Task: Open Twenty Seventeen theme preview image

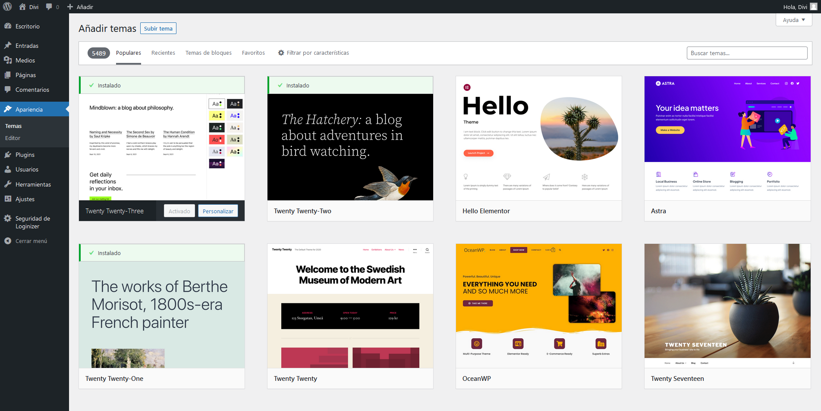Action: pyautogui.click(x=727, y=306)
